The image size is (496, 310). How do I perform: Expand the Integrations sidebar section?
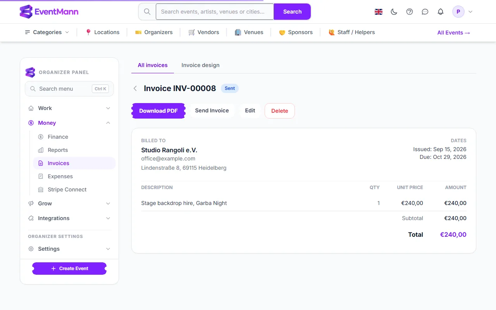point(69,218)
